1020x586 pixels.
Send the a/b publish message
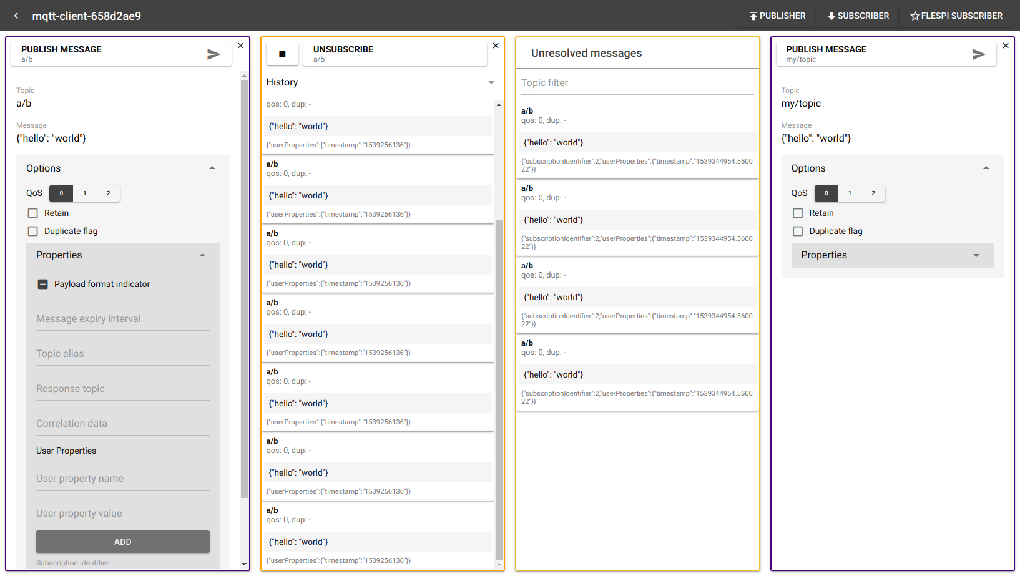[x=213, y=54]
